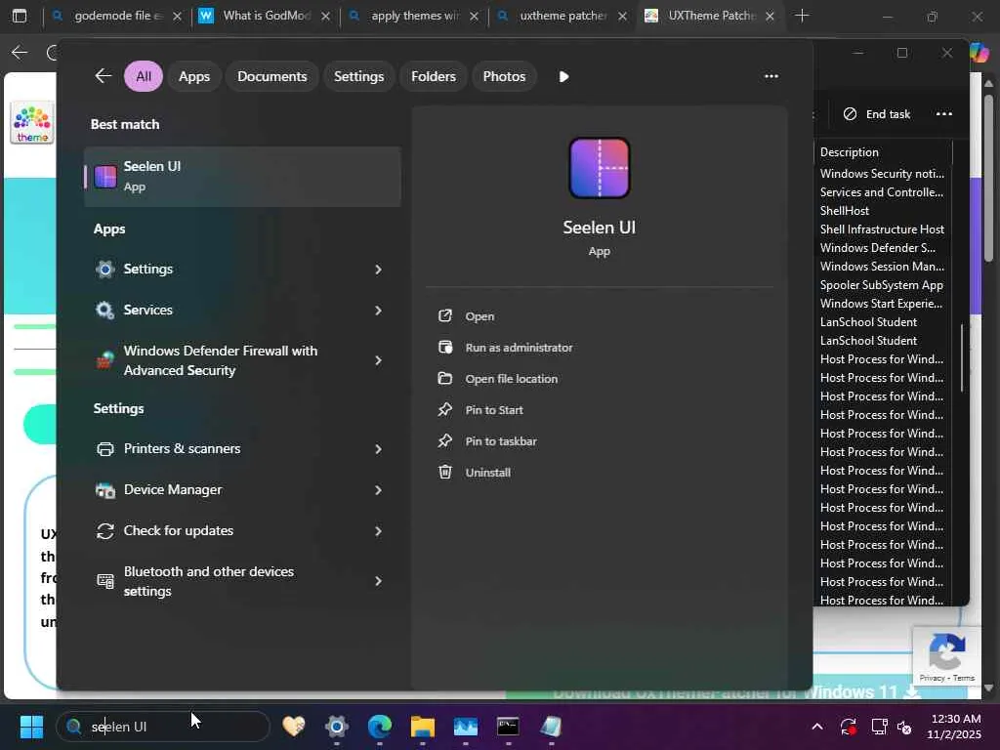Select Services and Controlle... row

883,192
